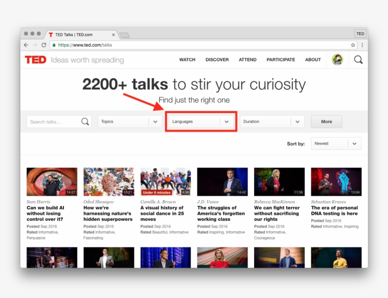Open the WATCH menu
388x298 pixels.
pyautogui.click(x=187, y=60)
